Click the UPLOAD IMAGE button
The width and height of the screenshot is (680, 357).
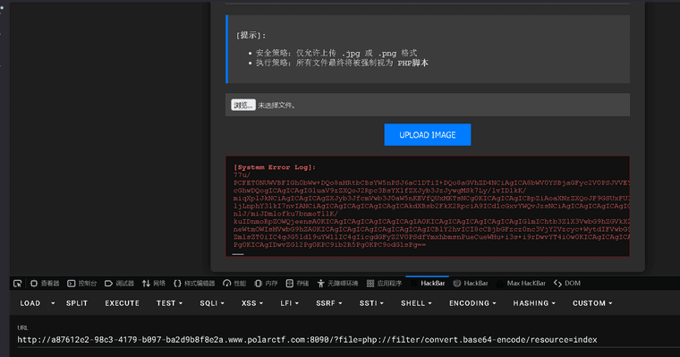click(427, 134)
